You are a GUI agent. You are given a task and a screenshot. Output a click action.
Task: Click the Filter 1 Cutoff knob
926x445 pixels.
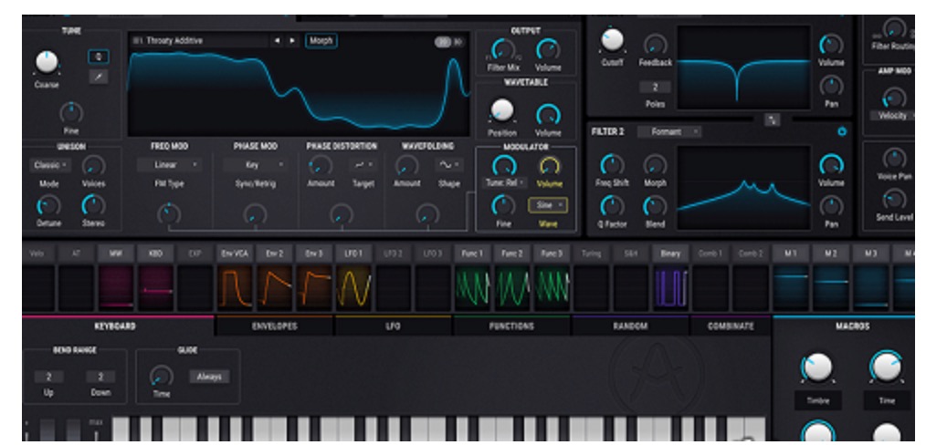point(612,41)
